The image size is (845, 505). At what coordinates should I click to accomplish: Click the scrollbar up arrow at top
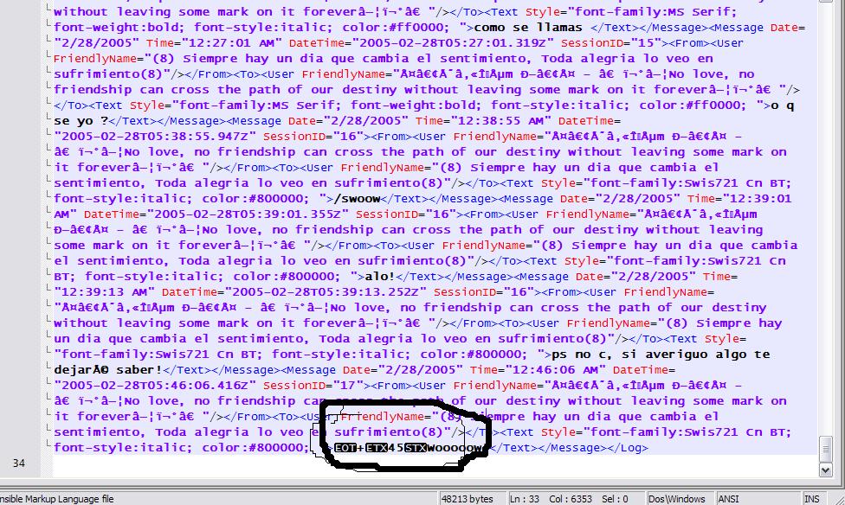(825, 2)
